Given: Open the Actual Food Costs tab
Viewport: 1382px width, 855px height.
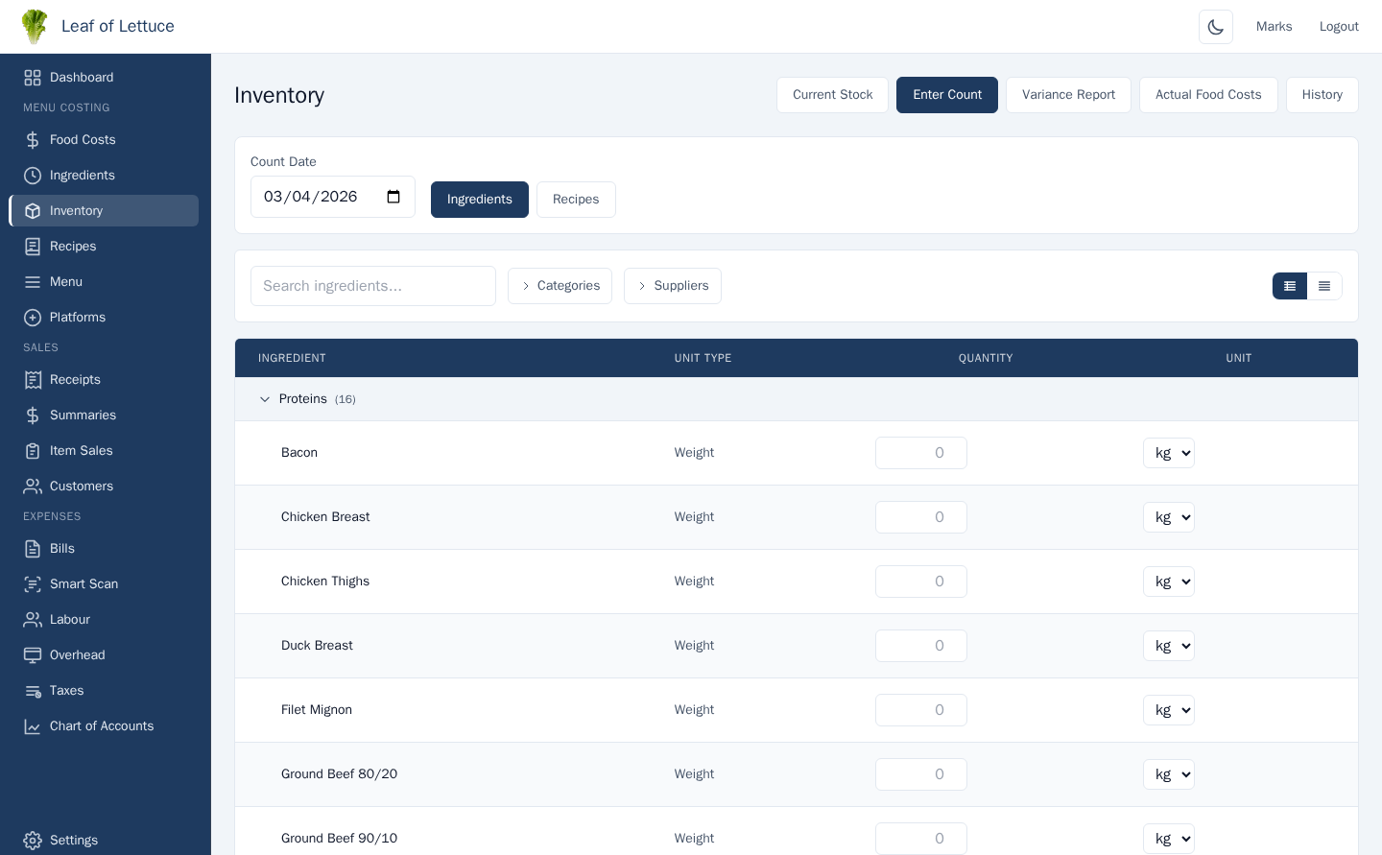Looking at the screenshot, I should (x=1207, y=95).
